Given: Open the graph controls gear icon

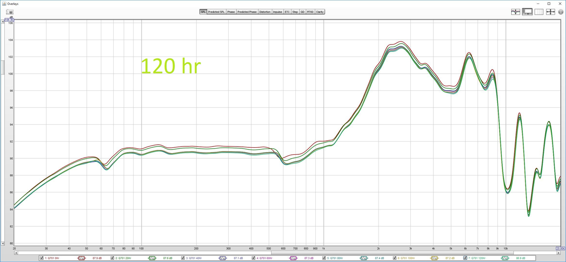Looking at the screenshot, I should tap(561, 12).
